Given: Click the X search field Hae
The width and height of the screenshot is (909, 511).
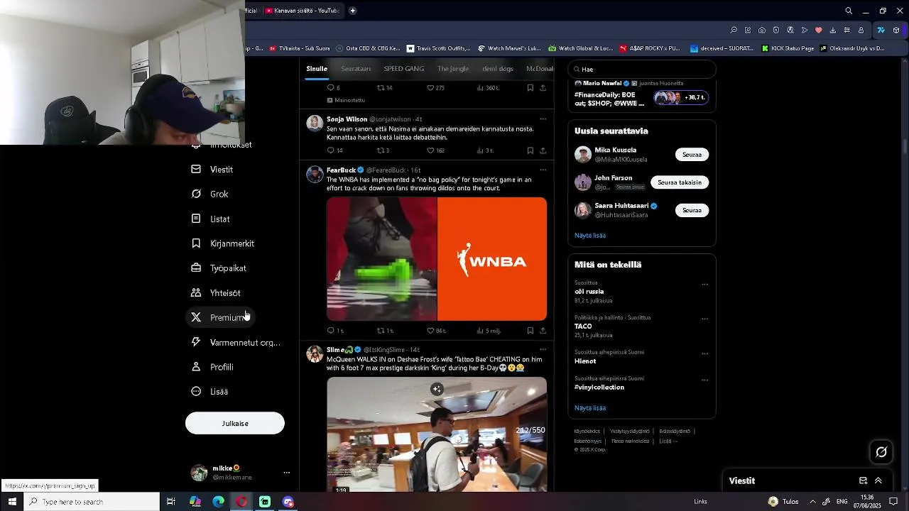Looking at the screenshot, I should tap(642, 70).
